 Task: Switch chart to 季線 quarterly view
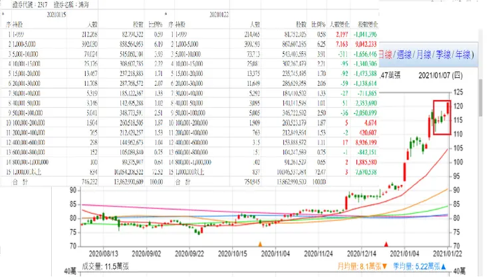click(443, 55)
